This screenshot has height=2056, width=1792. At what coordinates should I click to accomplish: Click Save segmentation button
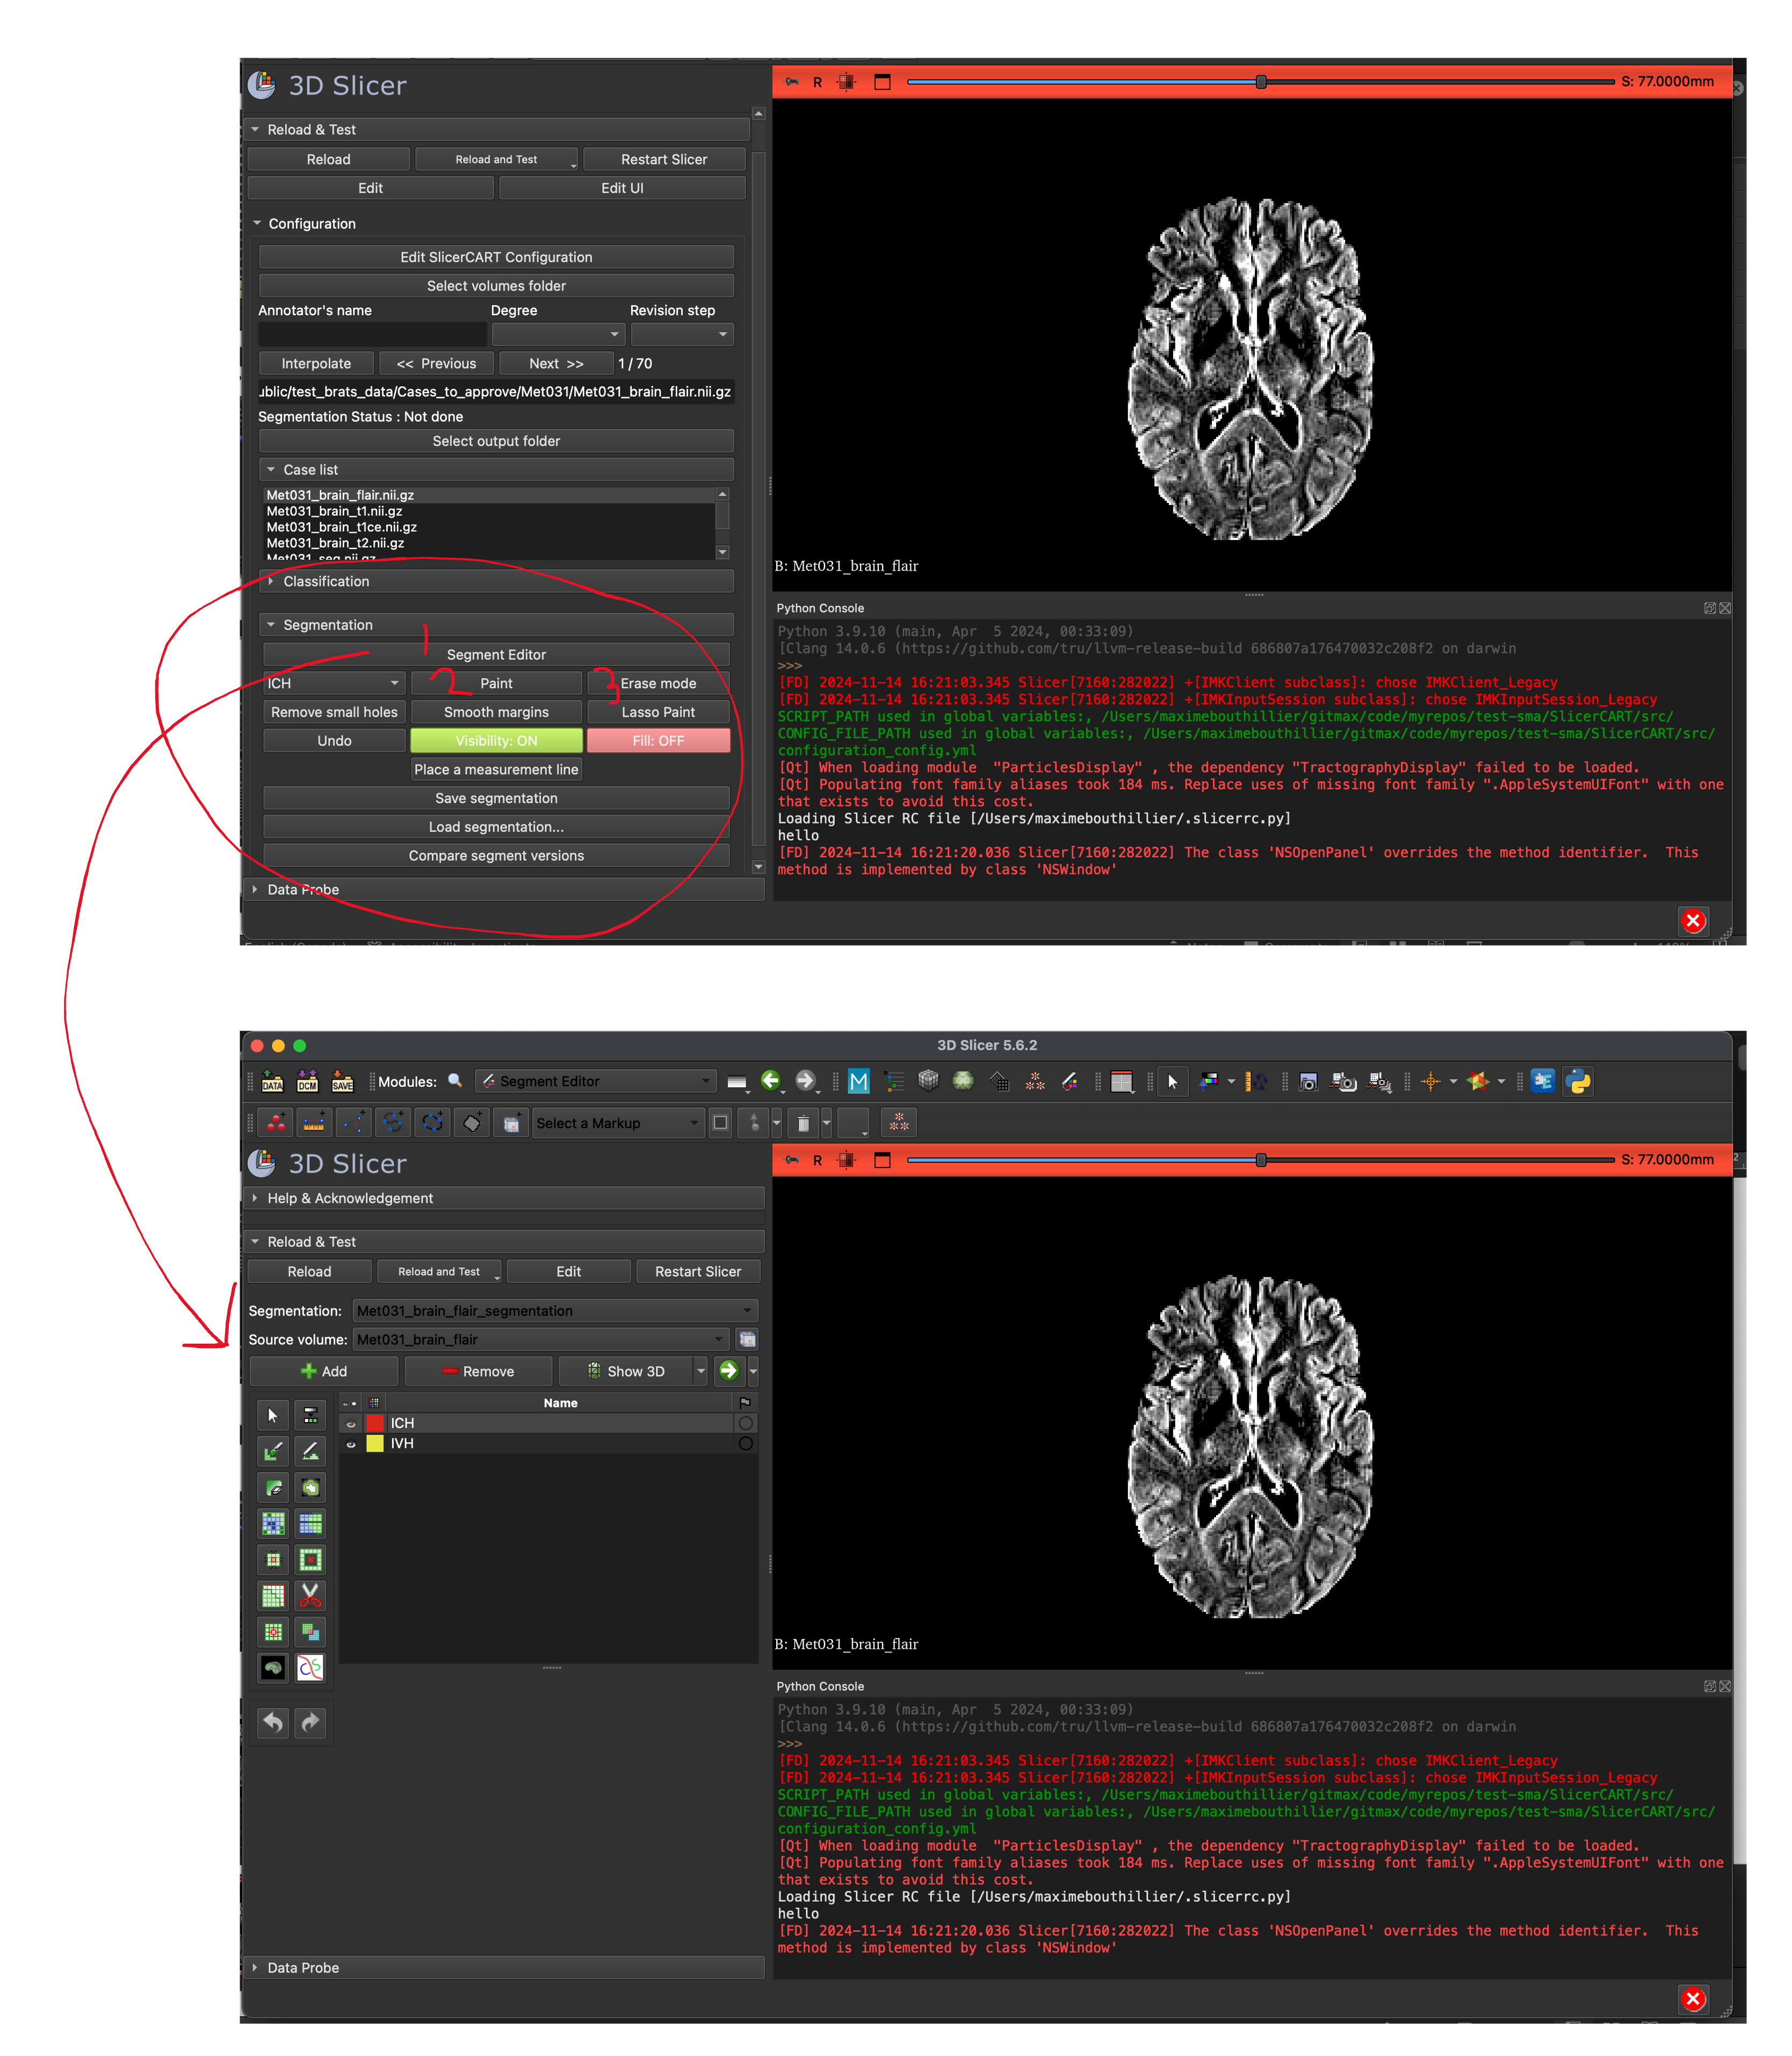(x=496, y=798)
